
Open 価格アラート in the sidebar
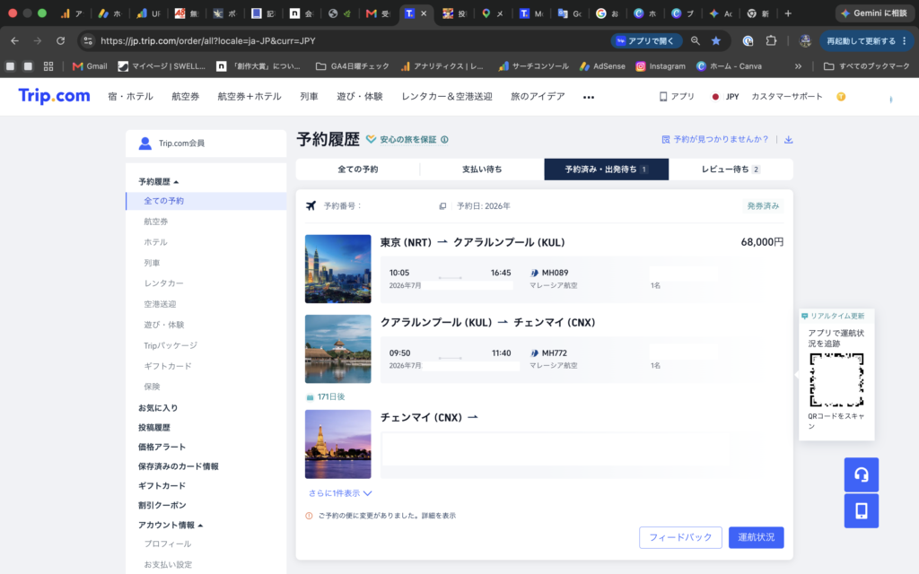(162, 447)
